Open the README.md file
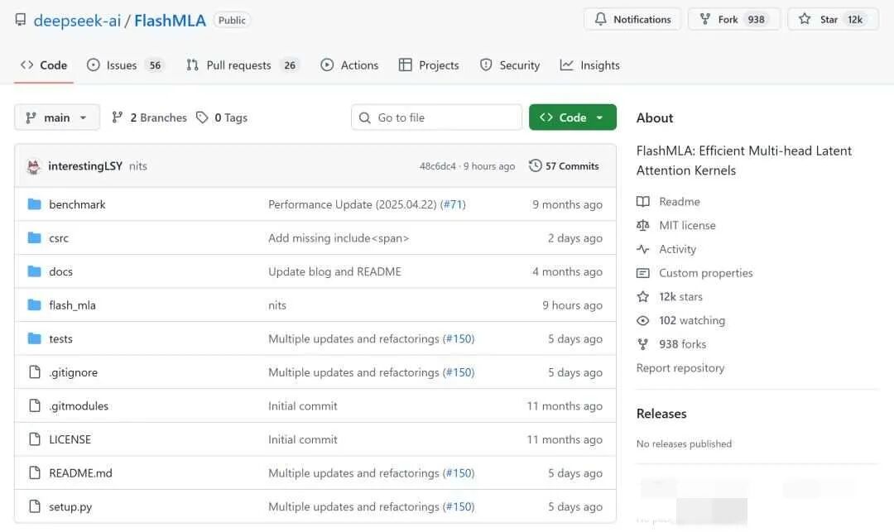The image size is (894, 532). click(x=80, y=473)
